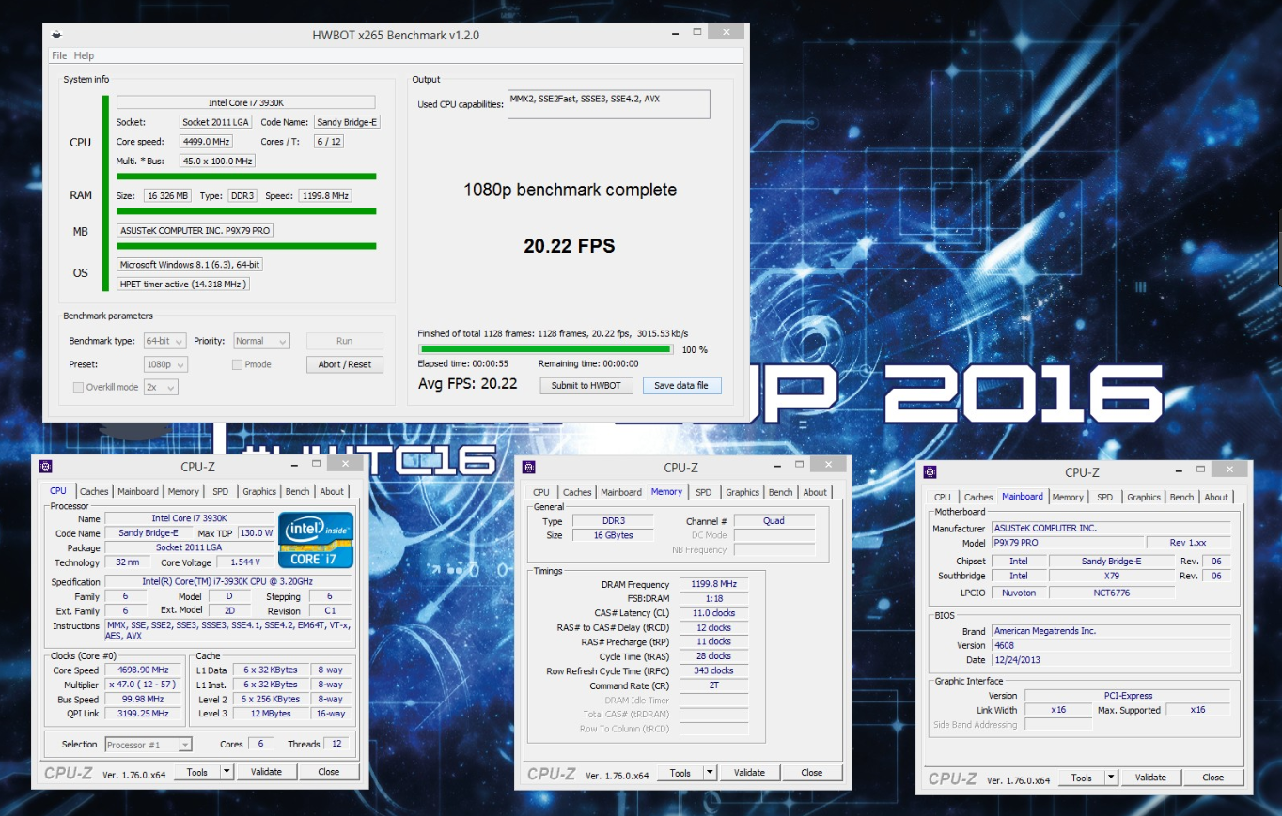The width and height of the screenshot is (1282, 816).
Task: Select Mainboard tab in left CPU-Z window
Action: tap(138, 491)
